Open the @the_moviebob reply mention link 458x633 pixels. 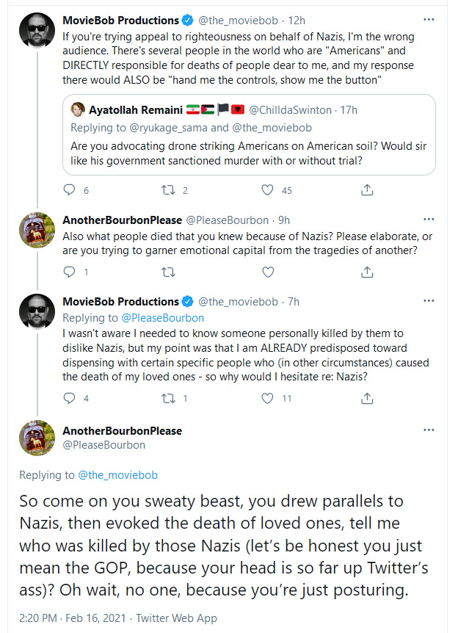pos(118,474)
